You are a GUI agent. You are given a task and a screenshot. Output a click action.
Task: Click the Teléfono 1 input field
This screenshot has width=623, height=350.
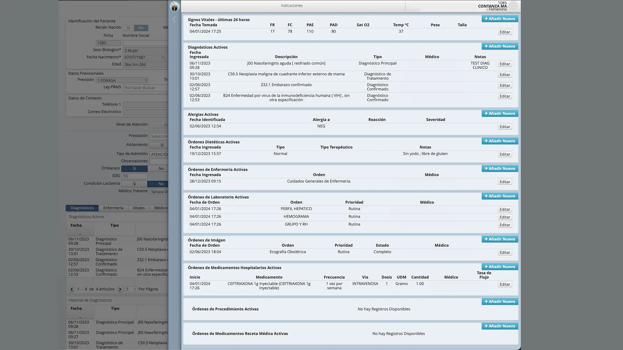145,105
